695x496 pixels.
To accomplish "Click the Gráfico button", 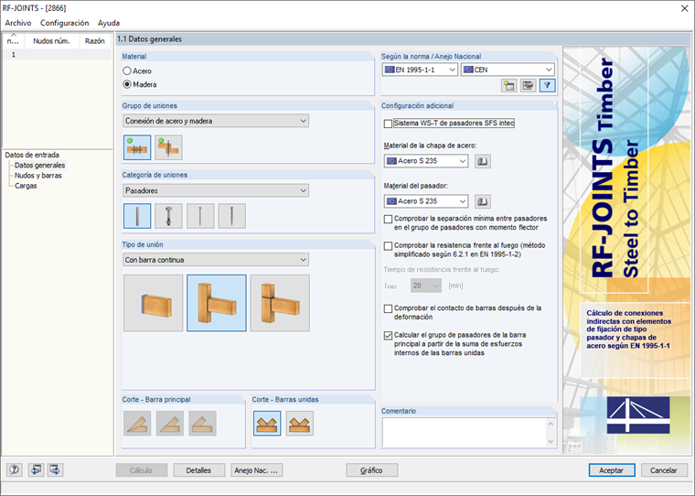I will (371, 470).
